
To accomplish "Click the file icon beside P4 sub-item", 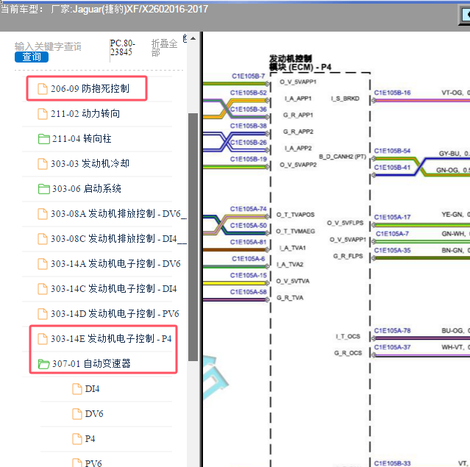I will click(x=77, y=439).
